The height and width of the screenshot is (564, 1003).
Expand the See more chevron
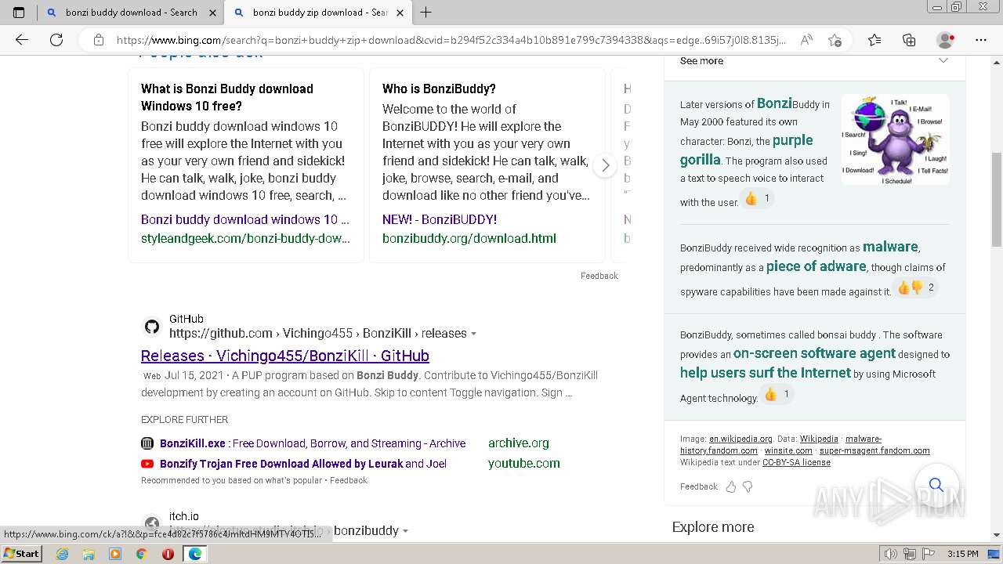tap(943, 60)
